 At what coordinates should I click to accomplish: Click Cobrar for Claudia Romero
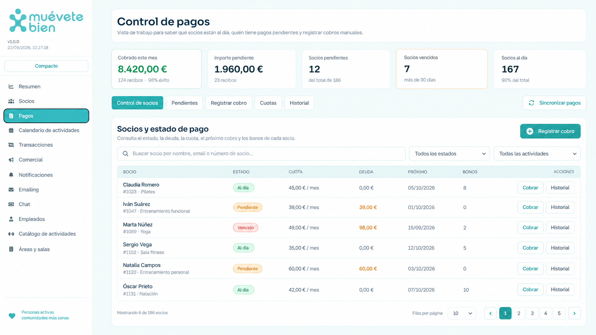(530, 188)
